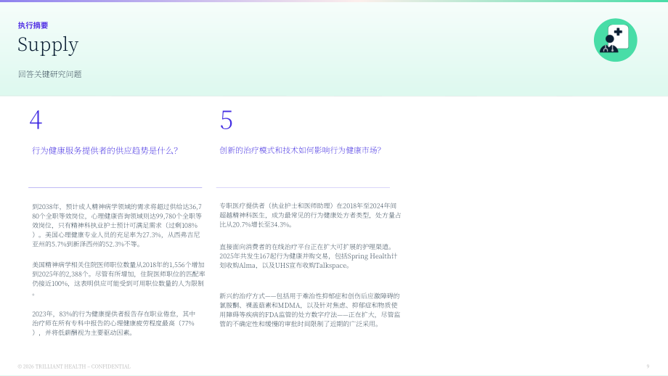The width and height of the screenshot is (668, 376).
Task: Click the large number 4 heading
Action: tap(36, 120)
